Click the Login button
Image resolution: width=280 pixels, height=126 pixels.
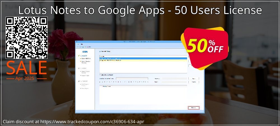point(193,78)
